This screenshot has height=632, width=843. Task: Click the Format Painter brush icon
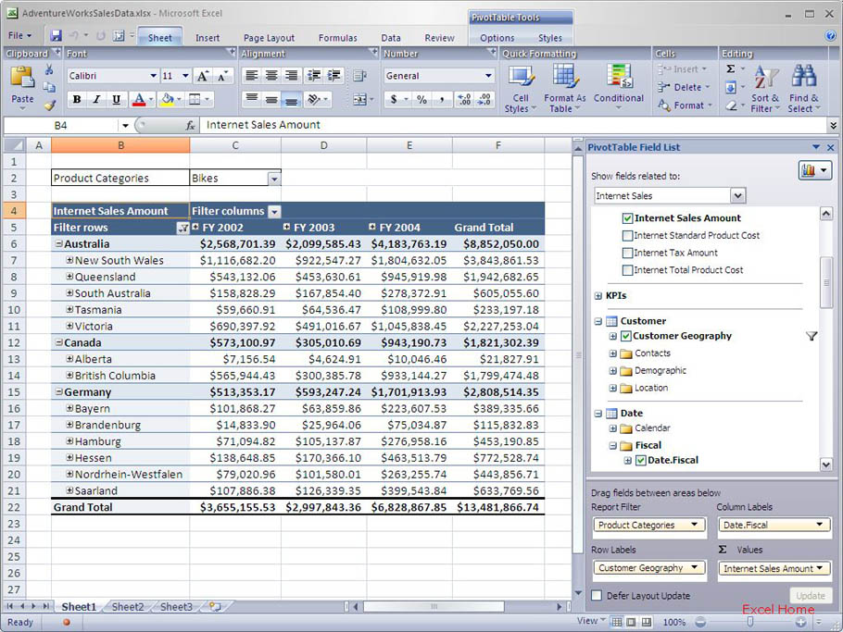[x=49, y=105]
